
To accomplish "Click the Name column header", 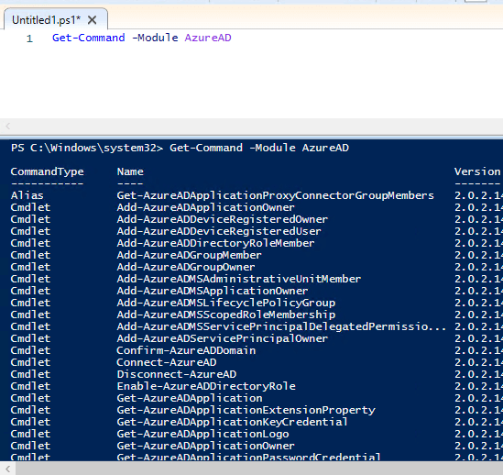I will click(130, 171).
